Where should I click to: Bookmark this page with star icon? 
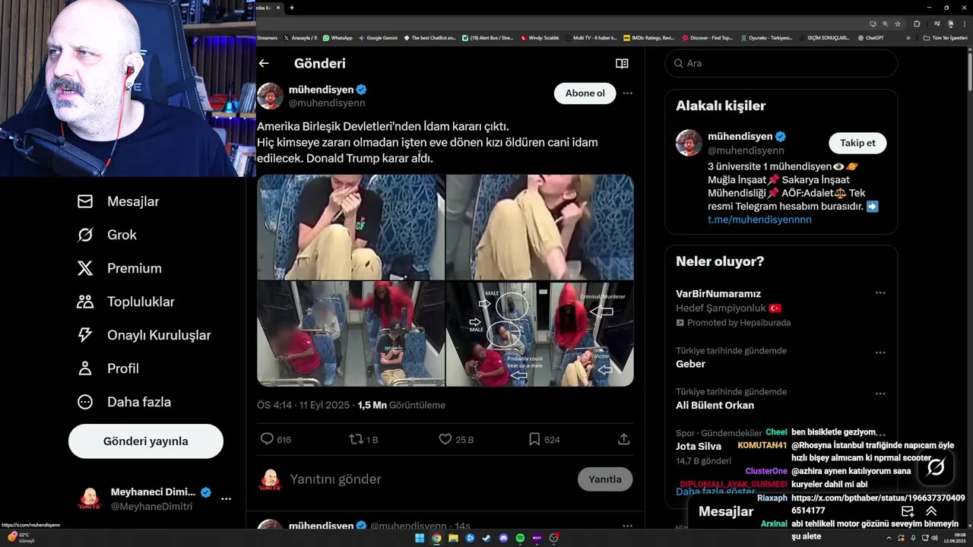[x=898, y=24]
